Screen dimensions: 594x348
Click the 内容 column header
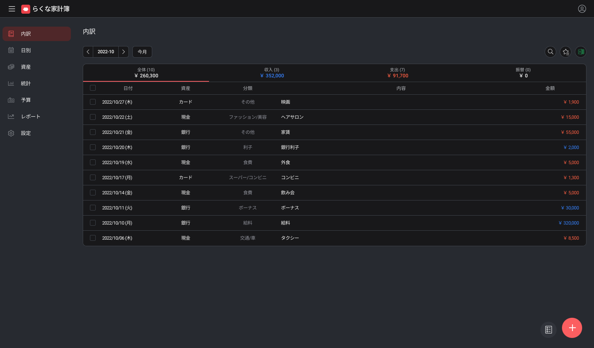[x=401, y=88]
